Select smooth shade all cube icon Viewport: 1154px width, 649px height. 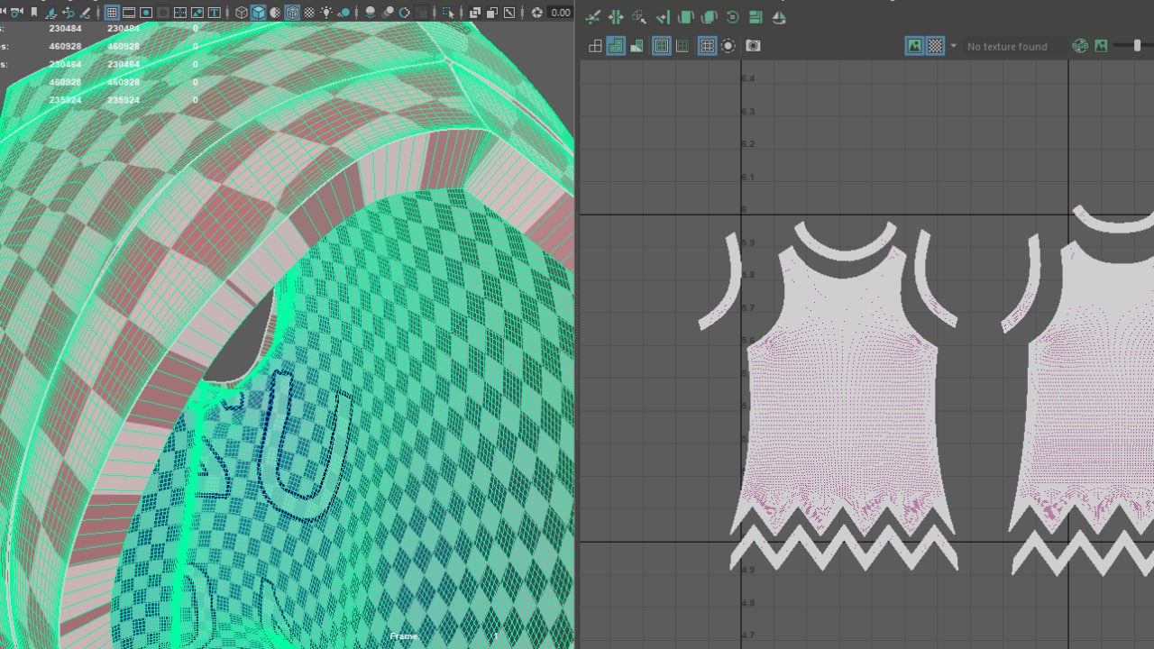click(258, 13)
